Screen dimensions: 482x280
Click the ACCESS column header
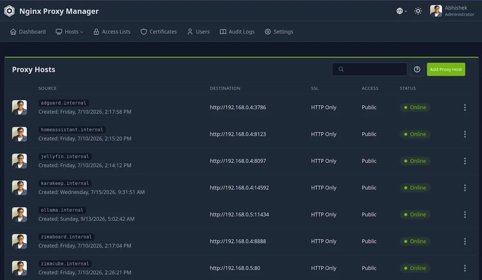[x=370, y=88]
